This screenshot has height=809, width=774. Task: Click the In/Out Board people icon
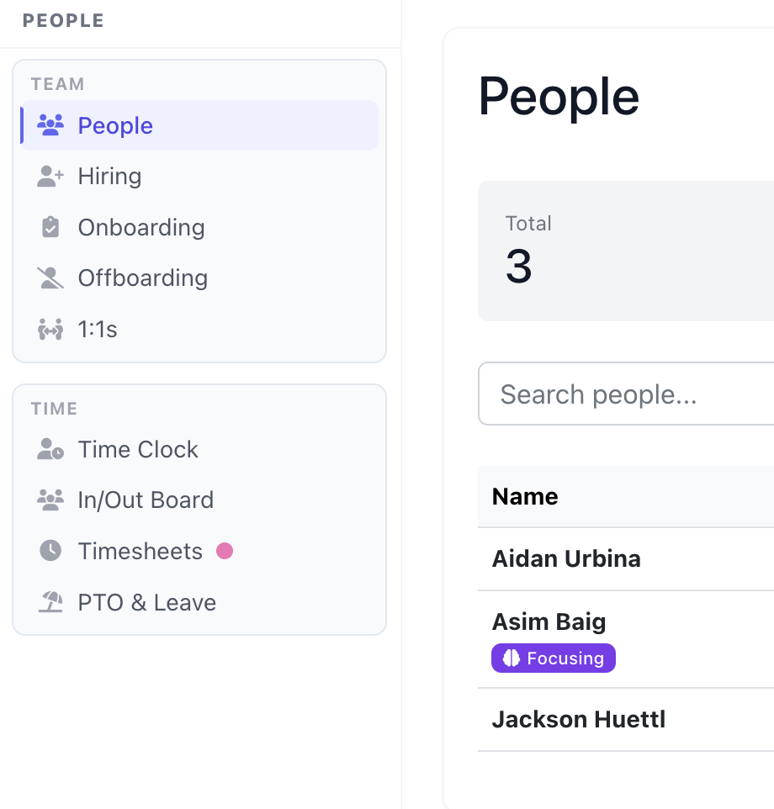click(x=50, y=500)
